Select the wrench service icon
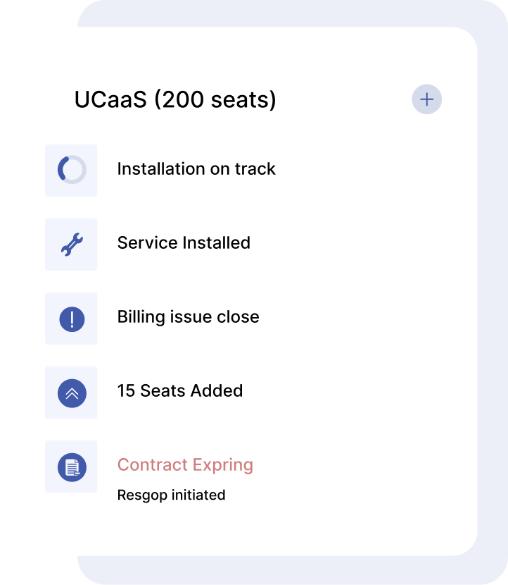Screen dimensions: 508x585 click(71, 244)
